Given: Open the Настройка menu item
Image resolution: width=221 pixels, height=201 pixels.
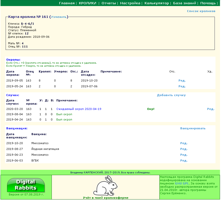Looking at the screenshot, I should coord(130,3).
